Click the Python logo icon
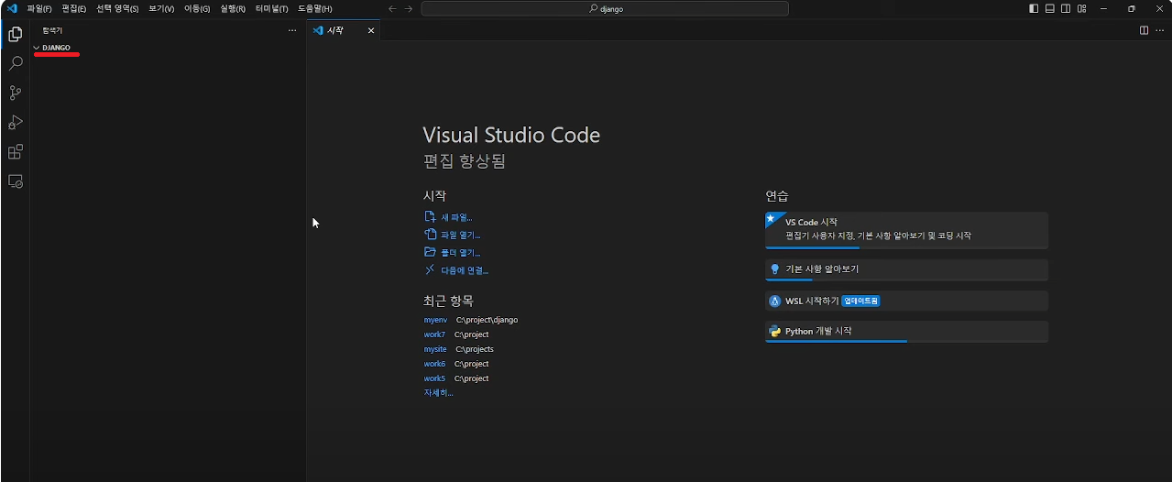Viewport: 1172px width, 482px height. coord(774,331)
